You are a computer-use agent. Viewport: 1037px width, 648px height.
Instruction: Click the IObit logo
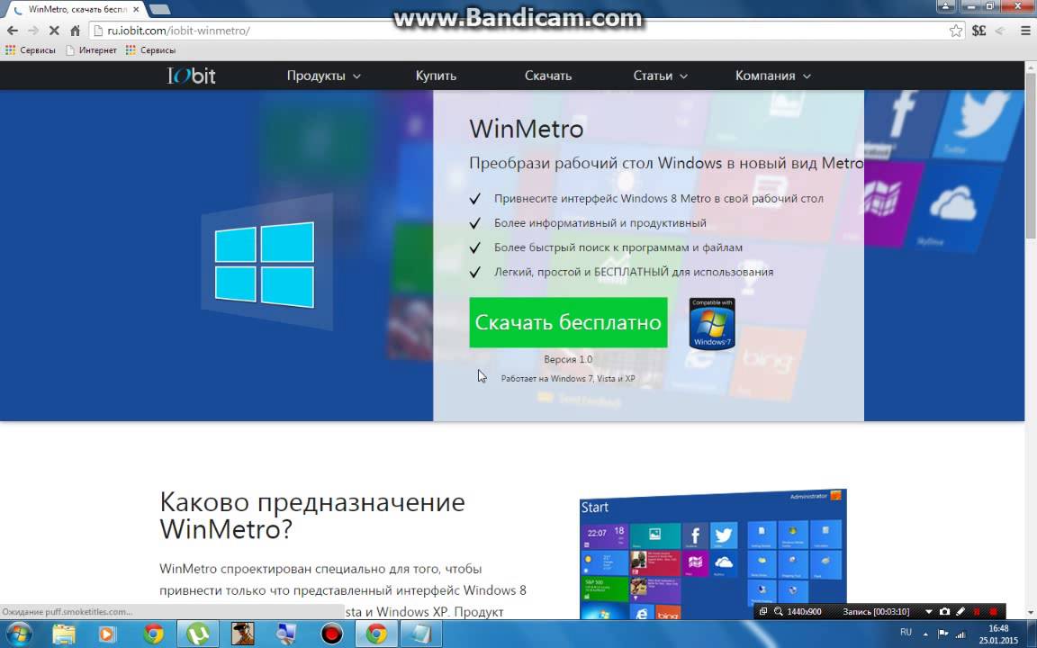(x=191, y=76)
